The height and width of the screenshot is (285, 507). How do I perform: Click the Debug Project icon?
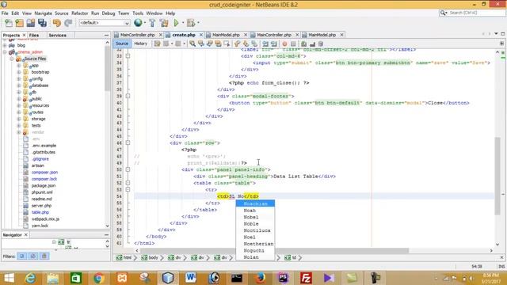tap(191, 23)
